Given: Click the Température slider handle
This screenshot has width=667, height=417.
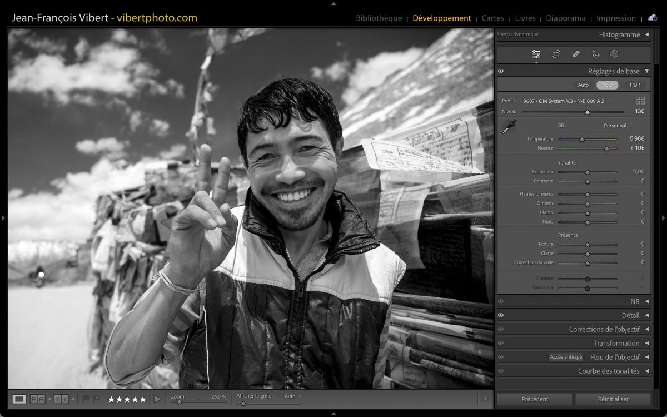Looking at the screenshot, I should [x=582, y=139].
